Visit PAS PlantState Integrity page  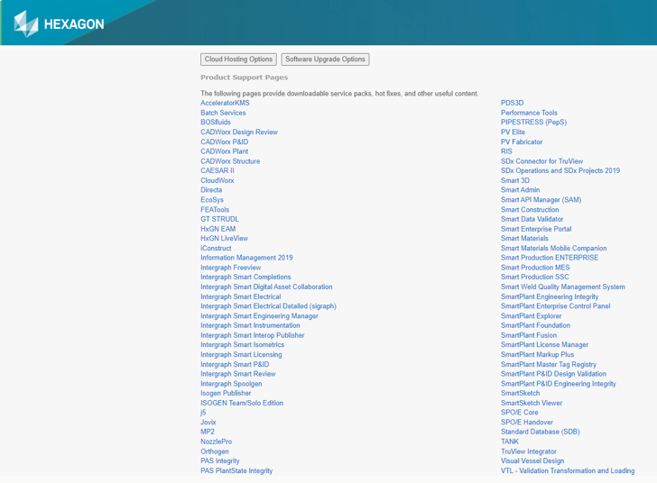tap(236, 471)
